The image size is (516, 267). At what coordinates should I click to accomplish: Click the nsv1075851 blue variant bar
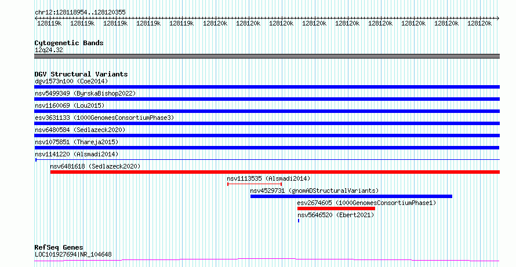tap(267, 148)
